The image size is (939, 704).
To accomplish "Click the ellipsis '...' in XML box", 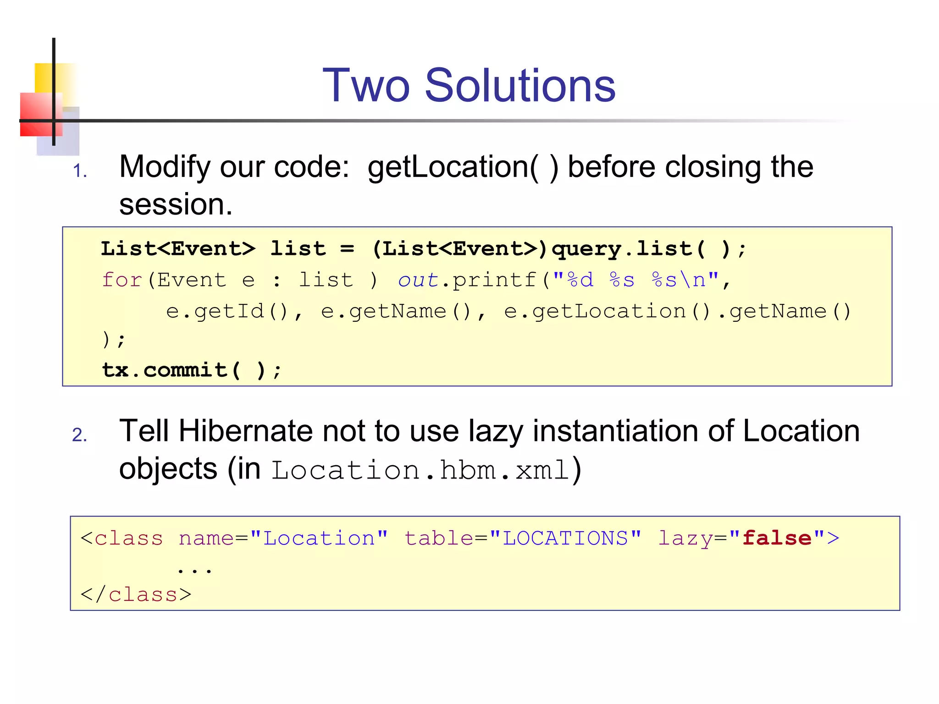I will pos(194,569).
